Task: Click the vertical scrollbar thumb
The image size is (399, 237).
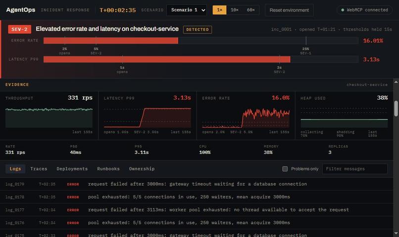Action: [x=396, y=108]
